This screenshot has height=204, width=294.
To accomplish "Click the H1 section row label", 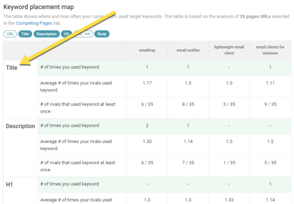I will 9,185.
